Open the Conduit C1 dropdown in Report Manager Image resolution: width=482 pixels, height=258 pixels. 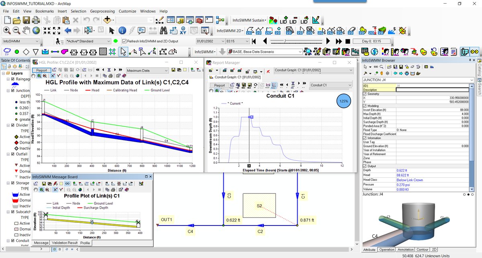331,85
